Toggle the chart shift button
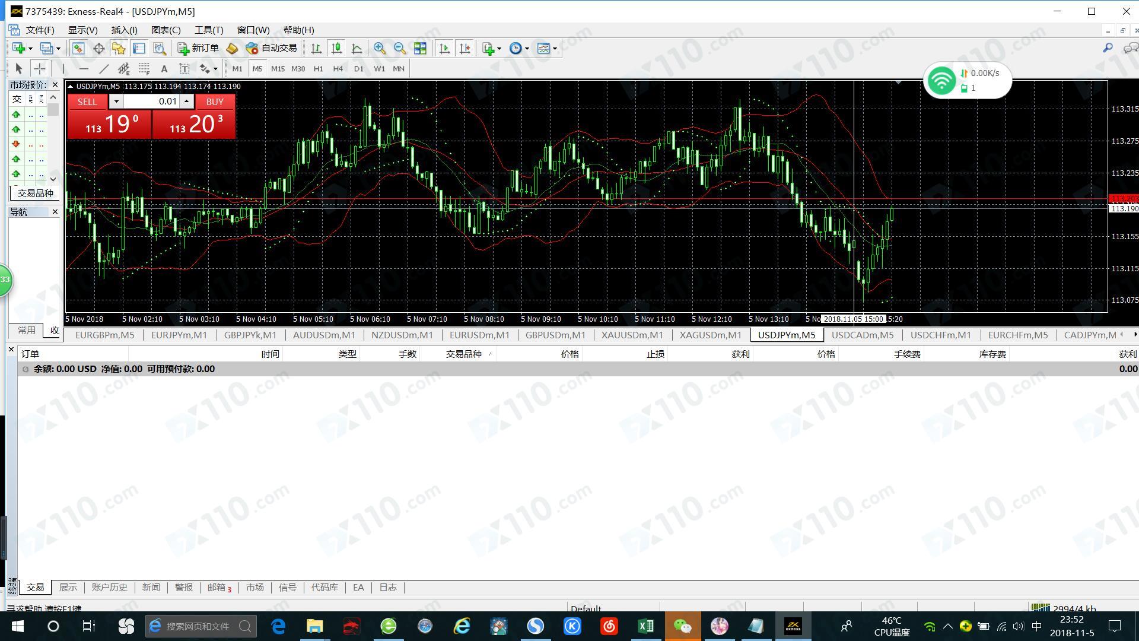1139x641 pixels. (464, 48)
